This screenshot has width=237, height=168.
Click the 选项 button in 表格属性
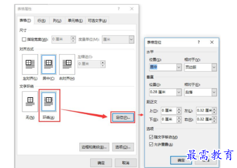point(123,147)
